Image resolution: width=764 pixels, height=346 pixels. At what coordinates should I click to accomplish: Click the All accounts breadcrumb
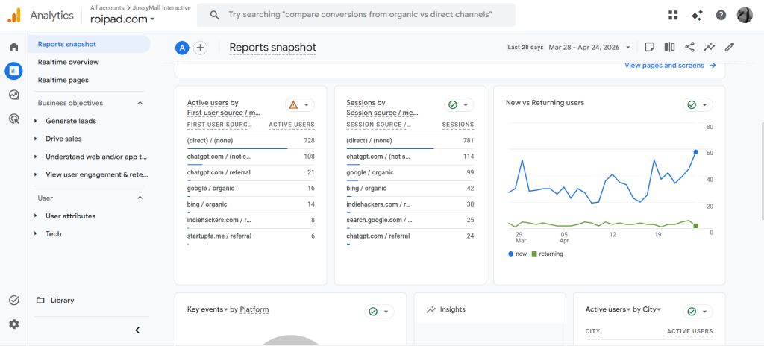[107, 7]
